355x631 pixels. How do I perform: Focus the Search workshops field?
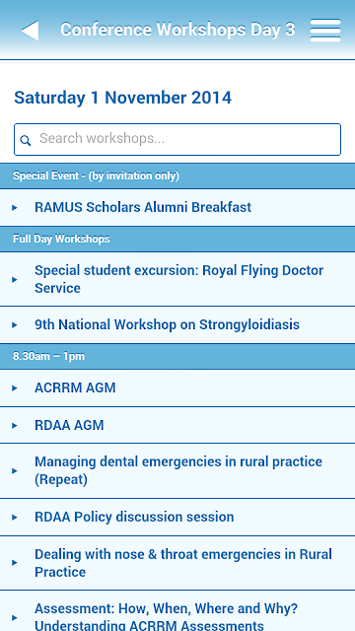pos(177,139)
